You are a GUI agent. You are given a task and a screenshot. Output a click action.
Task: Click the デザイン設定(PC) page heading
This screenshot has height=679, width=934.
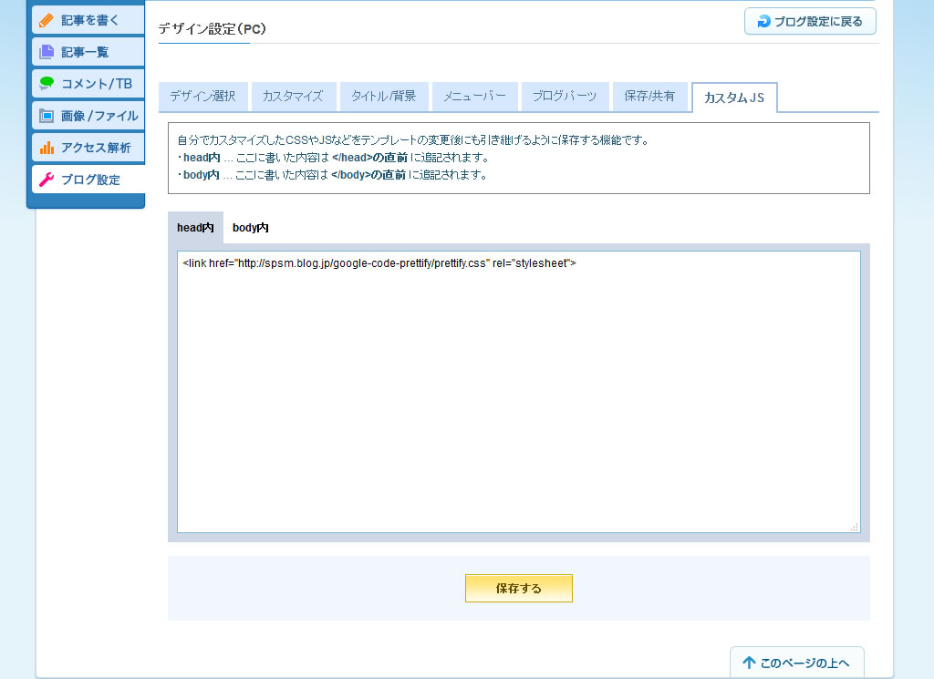tap(212, 28)
